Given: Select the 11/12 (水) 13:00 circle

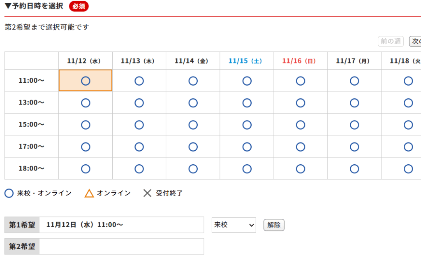Looking at the screenshot, I should pos(86,103).
